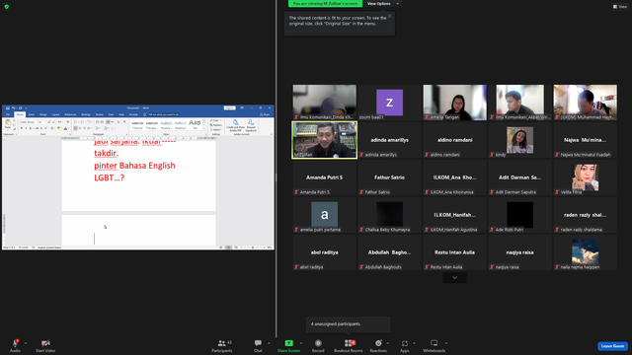The image size is (632, 355).
Task: Click the View button at top right
Action: point(620,7)
